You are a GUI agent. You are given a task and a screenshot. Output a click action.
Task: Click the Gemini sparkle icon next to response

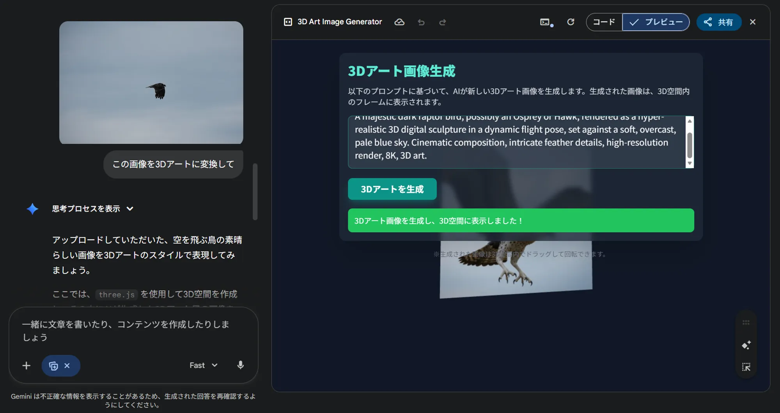(x=32, y=209)
